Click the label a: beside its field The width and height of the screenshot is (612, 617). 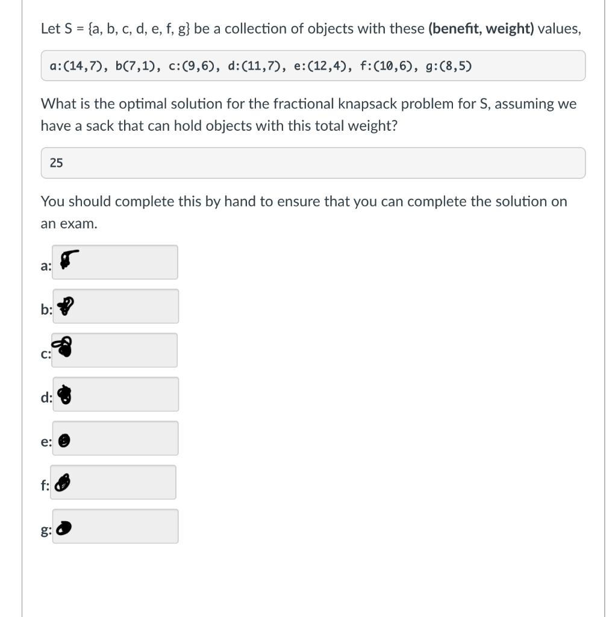point(45,265)
